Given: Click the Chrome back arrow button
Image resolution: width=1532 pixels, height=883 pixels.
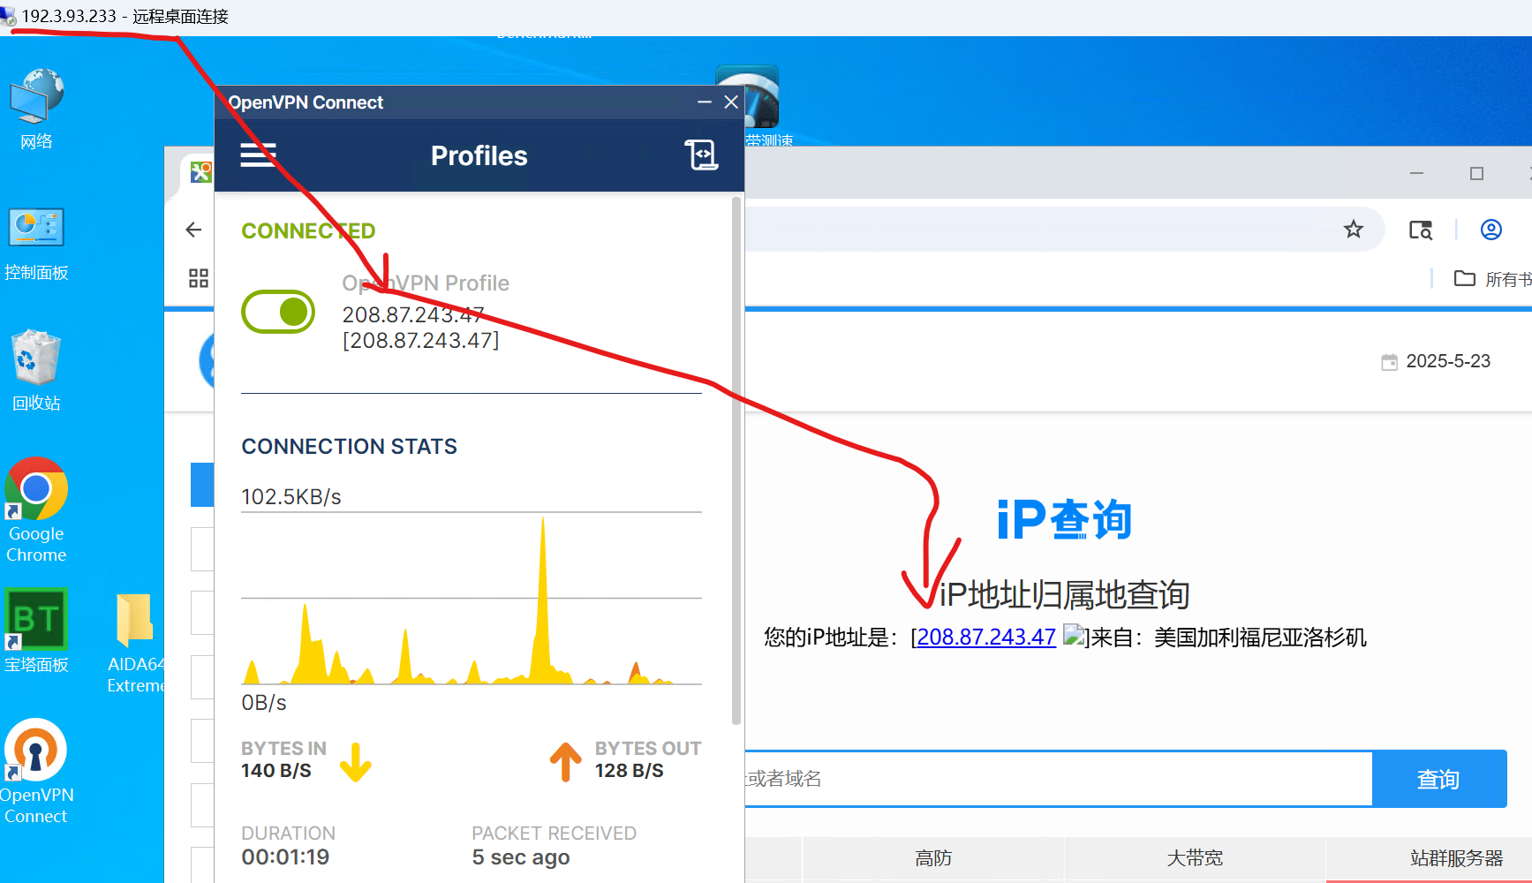Looking at the screenshot, I should pos(194,230).
